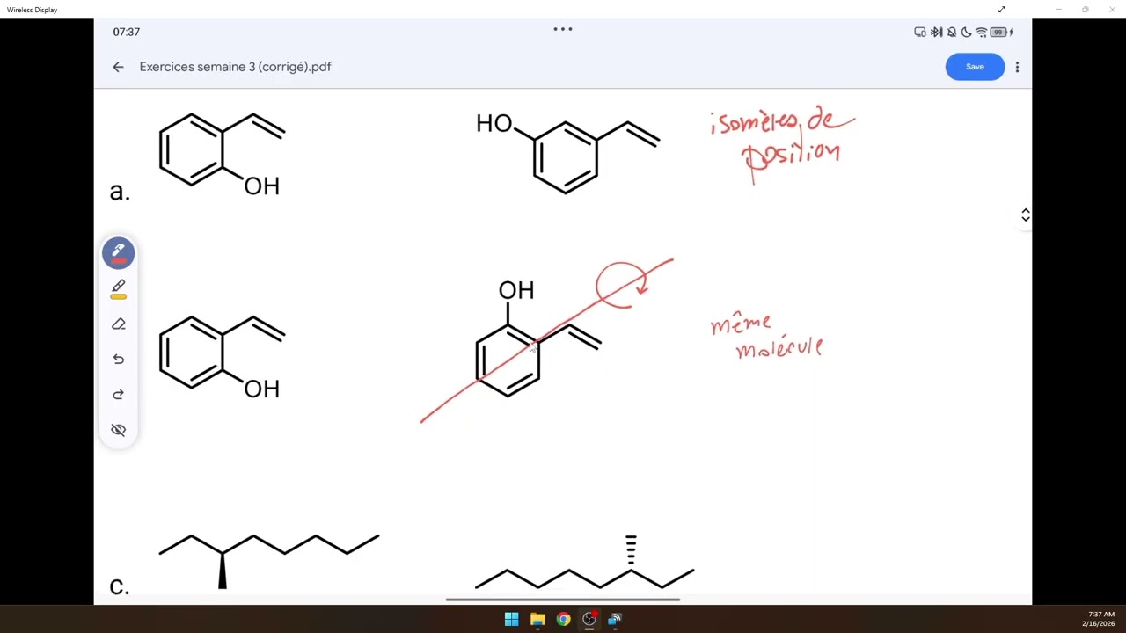The width and height of the screenshot is (1126, 633).
Task: Open the Windows Start menu
Action: pos(511,619)
